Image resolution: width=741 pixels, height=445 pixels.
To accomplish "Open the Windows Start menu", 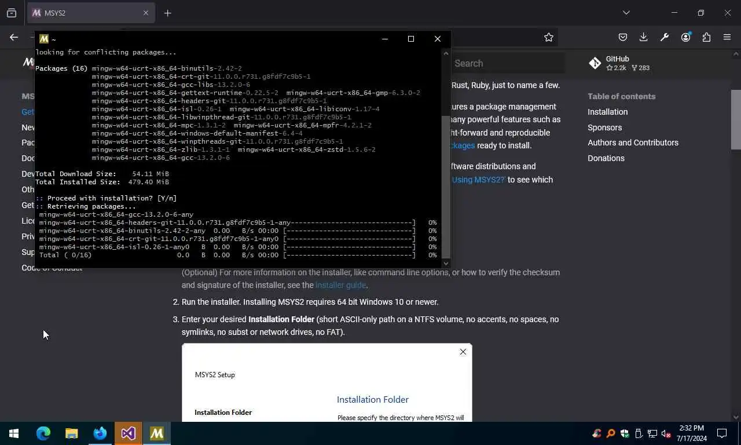I will [14, 433].
